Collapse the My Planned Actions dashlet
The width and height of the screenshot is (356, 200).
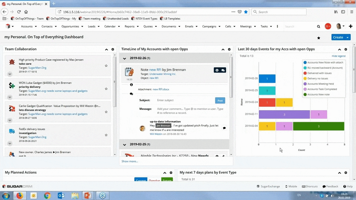[x=165, y=173]
